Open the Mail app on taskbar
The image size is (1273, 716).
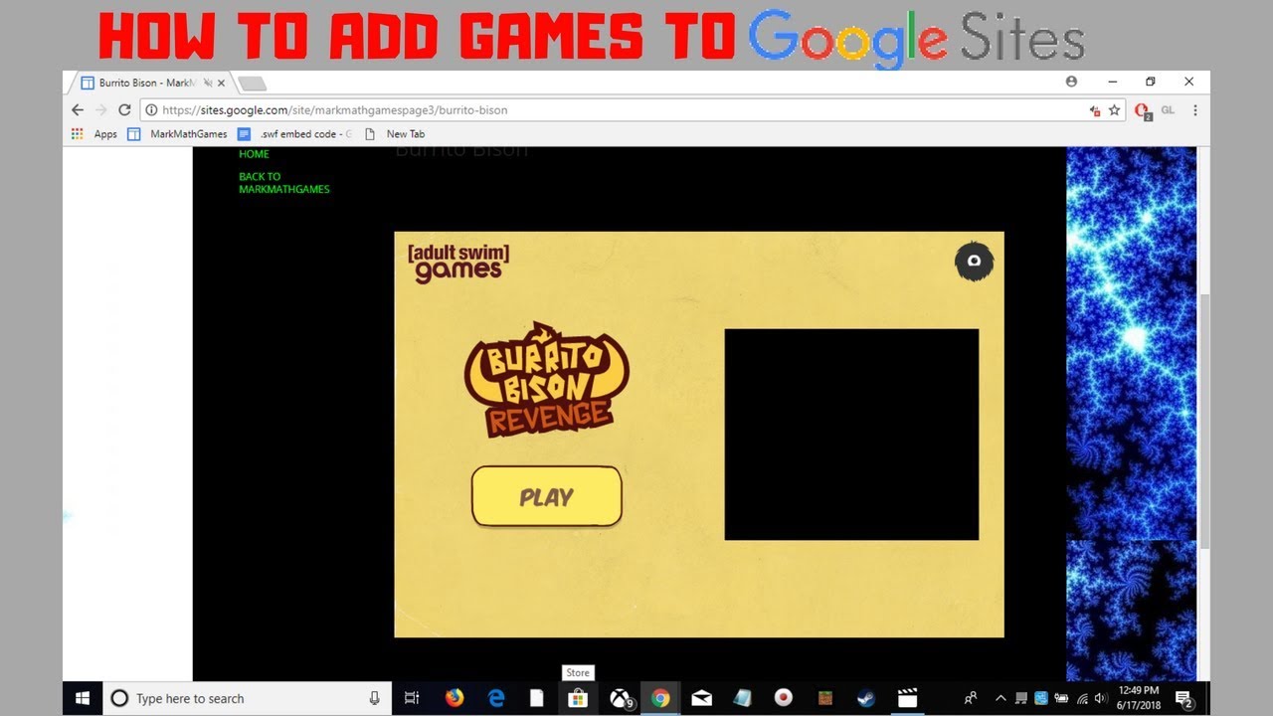click(x=702, y=698)
